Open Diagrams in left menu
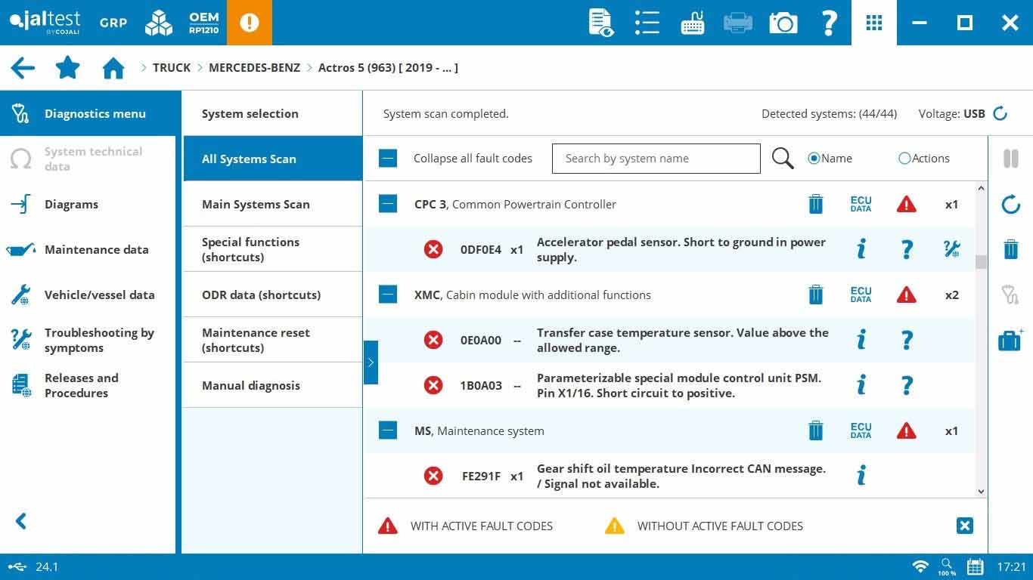 click(x=88, y=204)
